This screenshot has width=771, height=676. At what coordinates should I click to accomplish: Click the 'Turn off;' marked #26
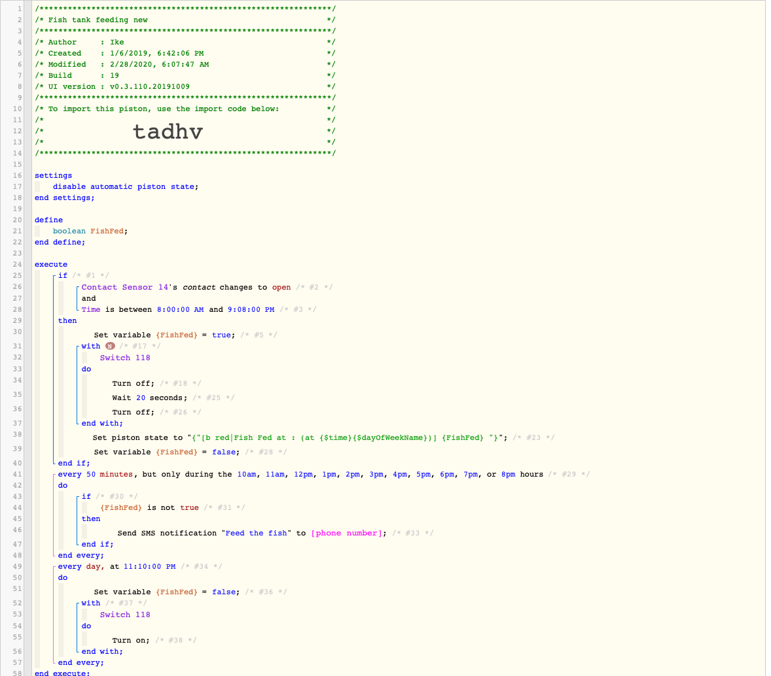coord(134,412)
